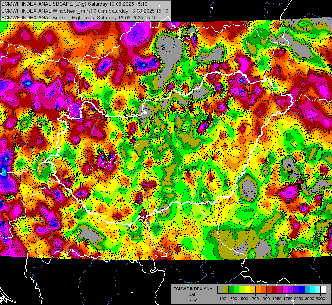332x305 pixels.
Task: Select the gray swatch in CAPE legend
Action: pyautogui.click(x=220, y=290)
